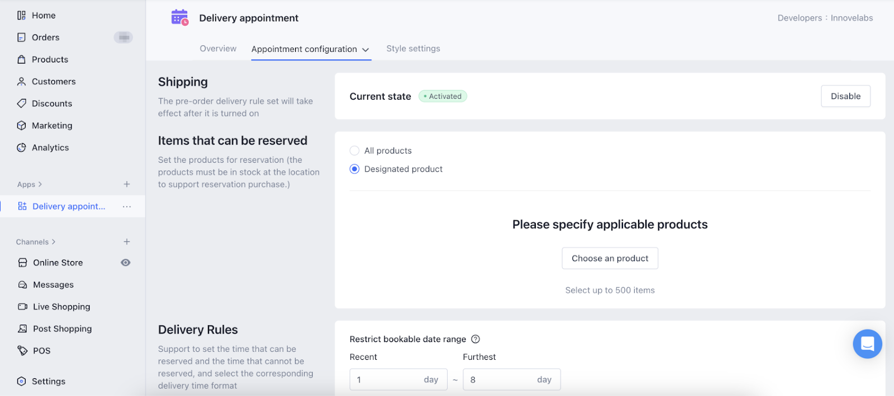The height and width of the screenshot is (396, 894).
Task: Go to POS via its tag icon
Action: tap(22, 351)
